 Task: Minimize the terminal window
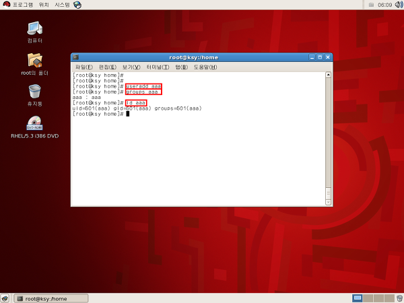[x=312, y=57]
